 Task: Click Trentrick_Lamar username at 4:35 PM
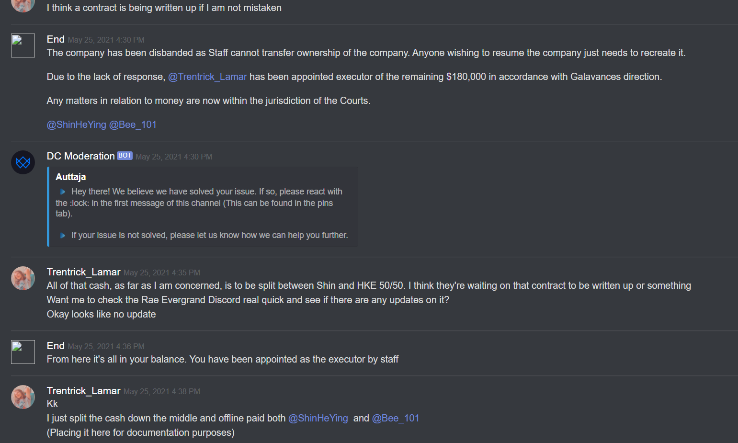[x=84, y=272]
